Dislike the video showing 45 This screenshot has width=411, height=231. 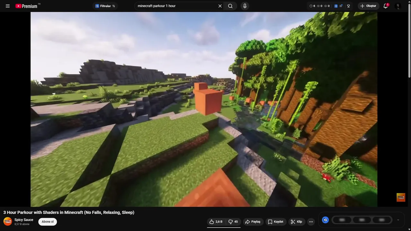click(233, 222)
